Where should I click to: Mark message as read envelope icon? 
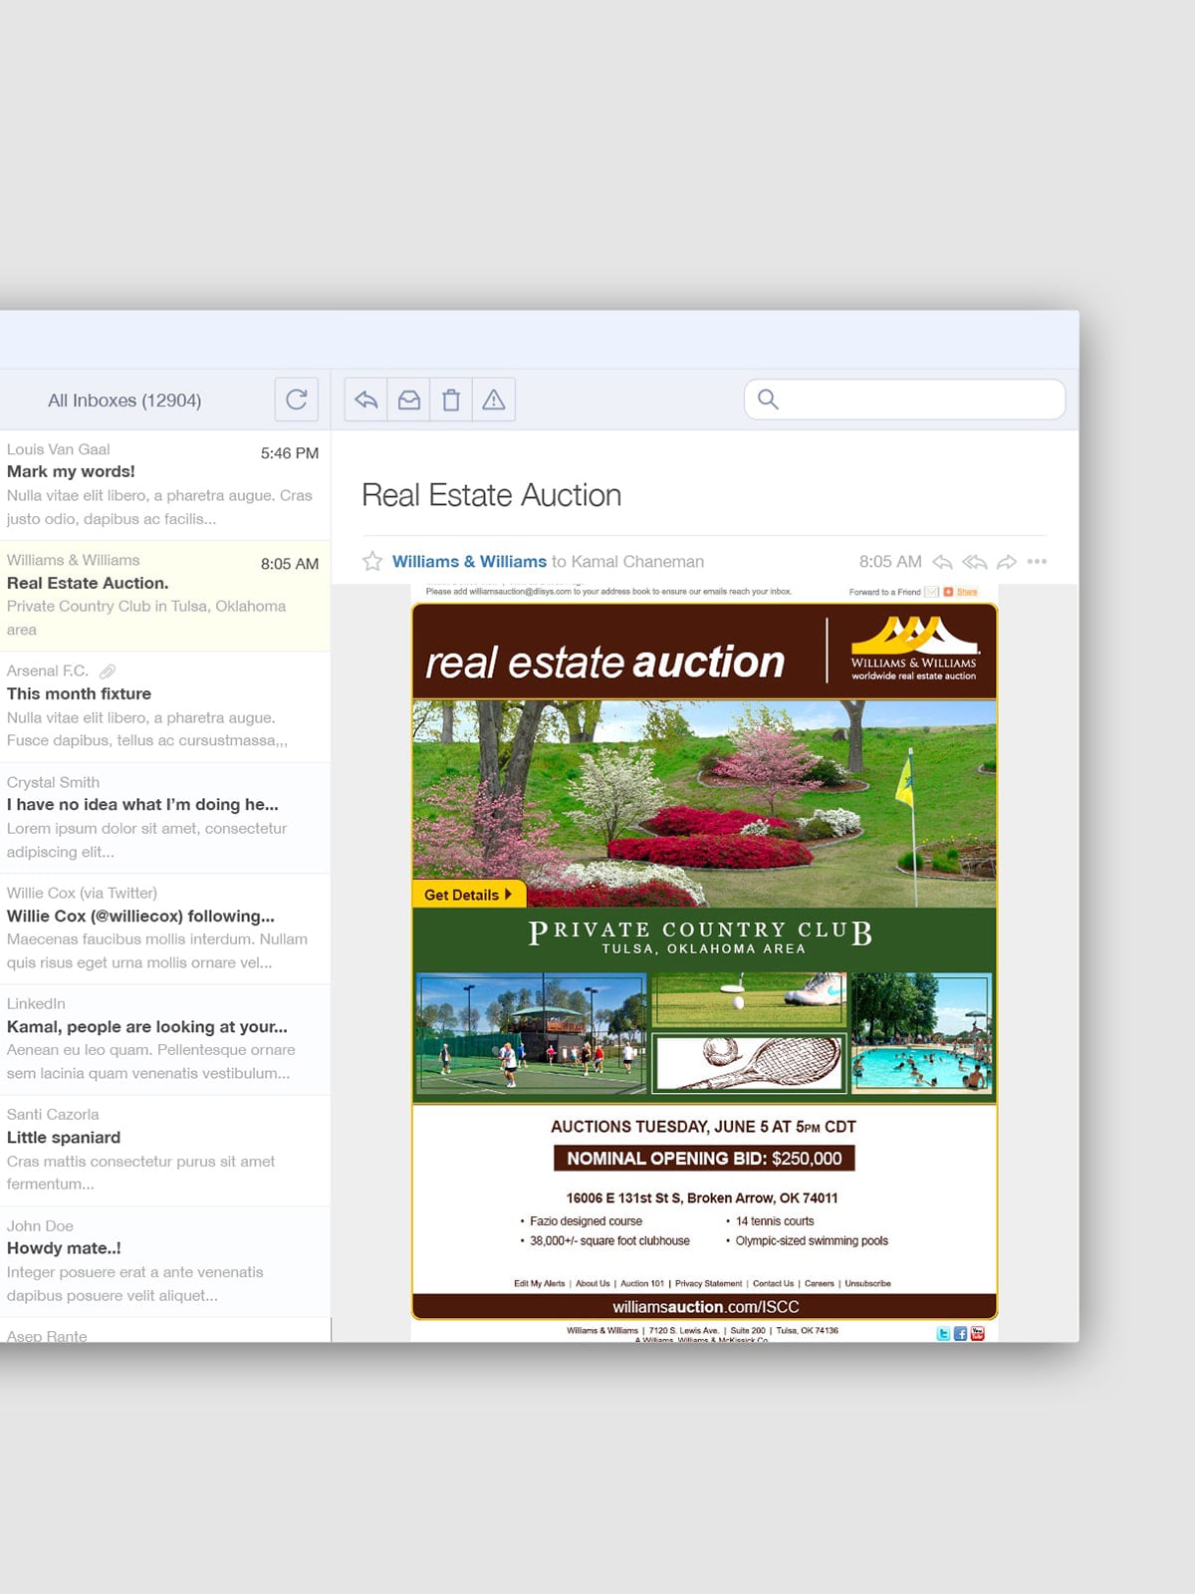click(x=409, y=399)
